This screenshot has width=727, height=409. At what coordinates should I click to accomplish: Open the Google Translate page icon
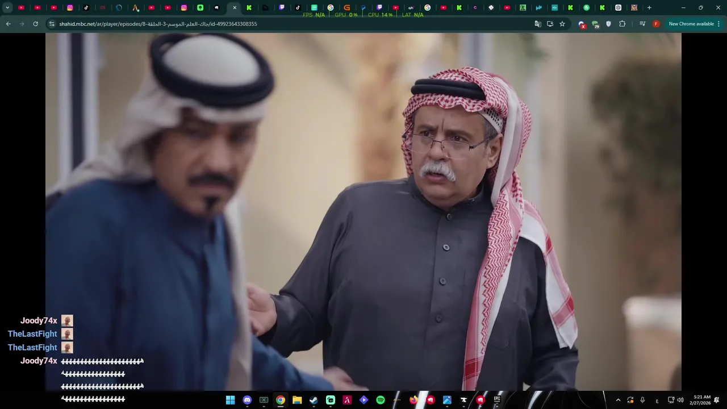(538, 24)
